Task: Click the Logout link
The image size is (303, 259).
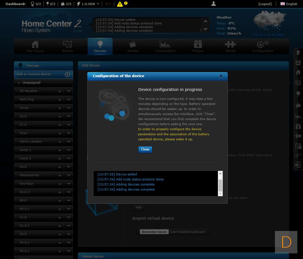Action: pos(265,4)
